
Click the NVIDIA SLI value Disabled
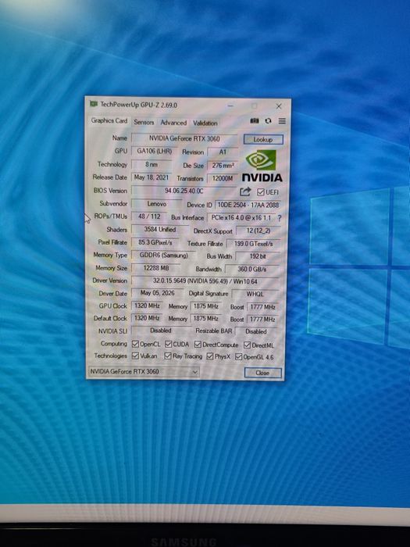160,330
